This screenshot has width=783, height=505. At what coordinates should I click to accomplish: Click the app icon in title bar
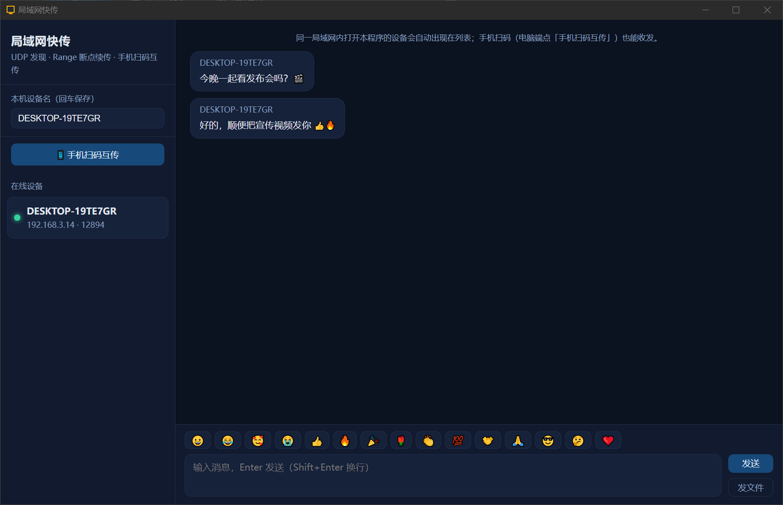pyautogui.click(x=11, y=10)
